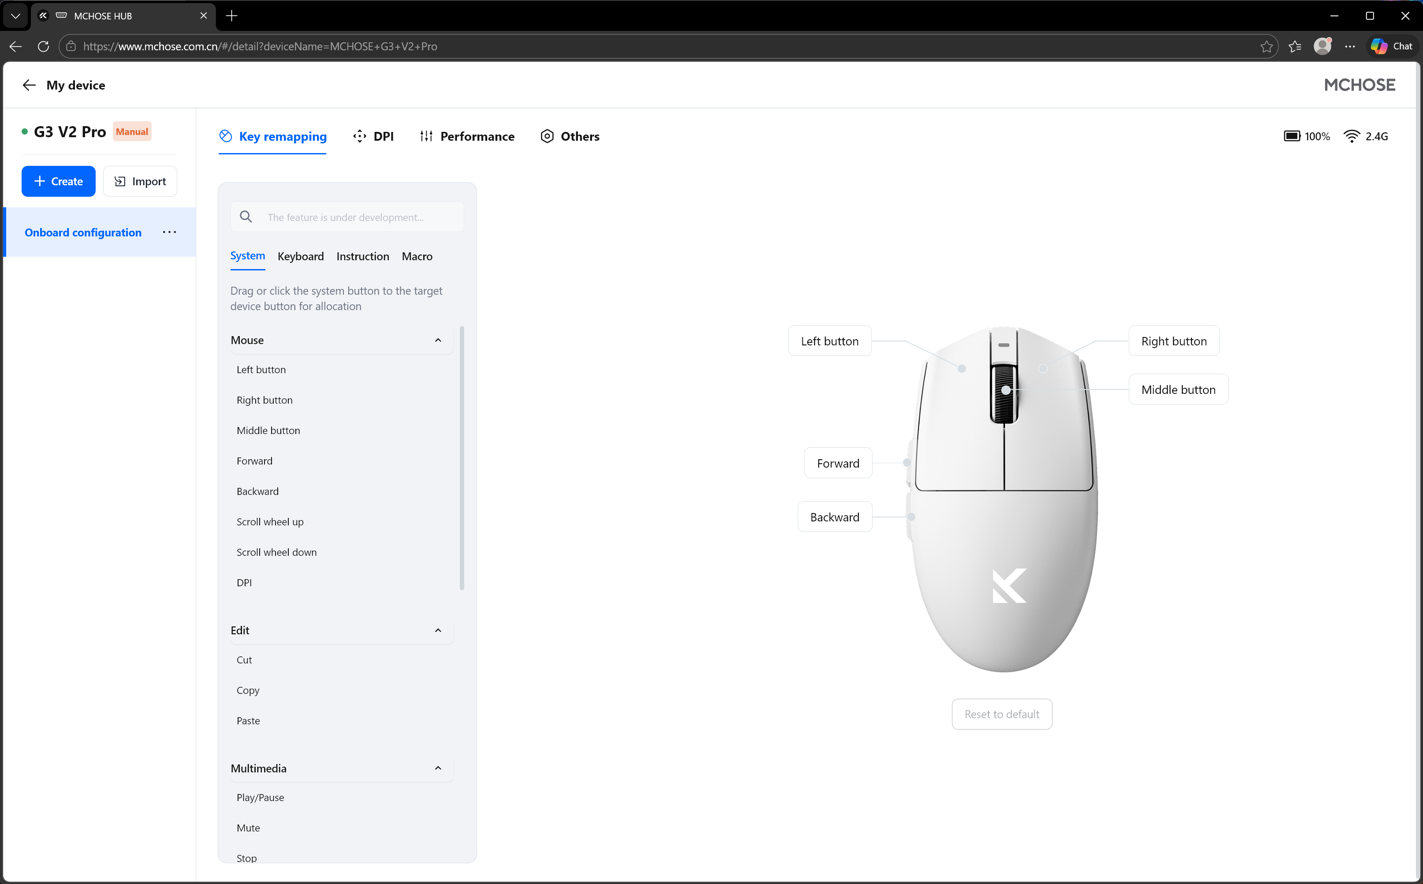This screenshot has width=1423, height=884.
Task: Switch to the DPI tab
Action: tap(373, 136)
